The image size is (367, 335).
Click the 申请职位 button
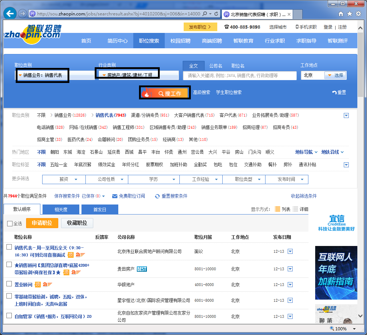tap(42, 223)
